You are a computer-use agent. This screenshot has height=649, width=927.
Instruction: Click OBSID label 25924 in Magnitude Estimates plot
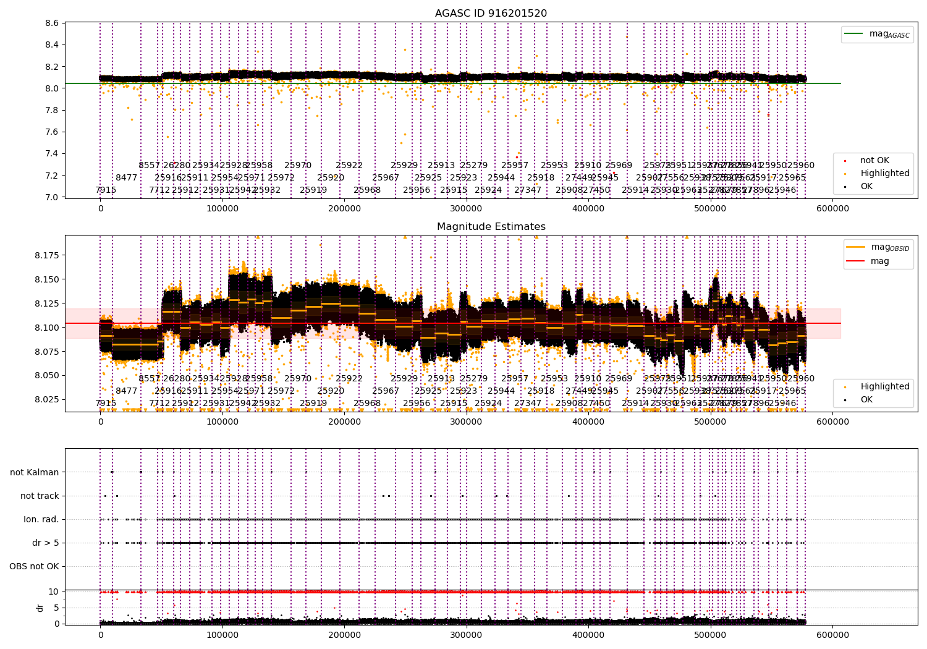pyautogui.click(x=488, y=403)
